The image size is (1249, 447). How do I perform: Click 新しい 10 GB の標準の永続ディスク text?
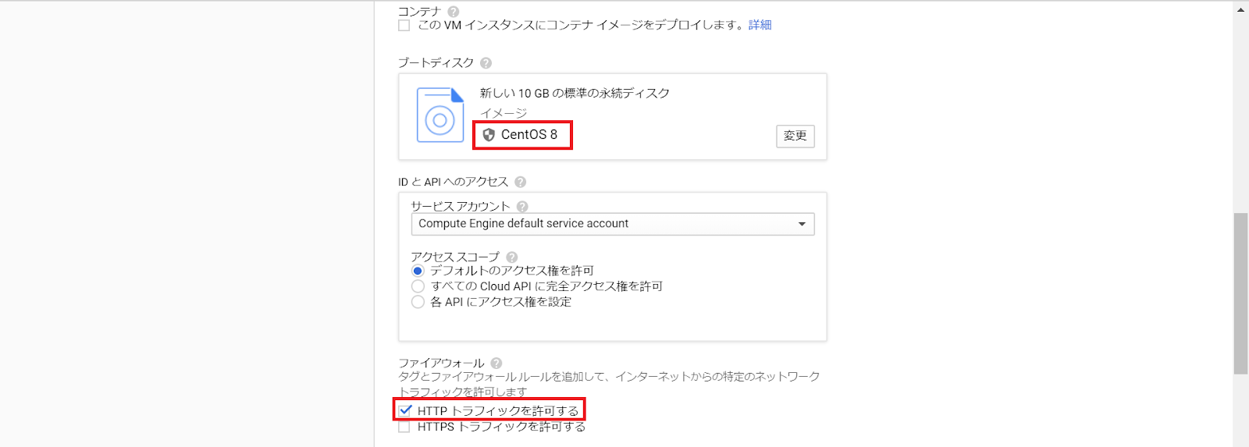coord(575,94)
